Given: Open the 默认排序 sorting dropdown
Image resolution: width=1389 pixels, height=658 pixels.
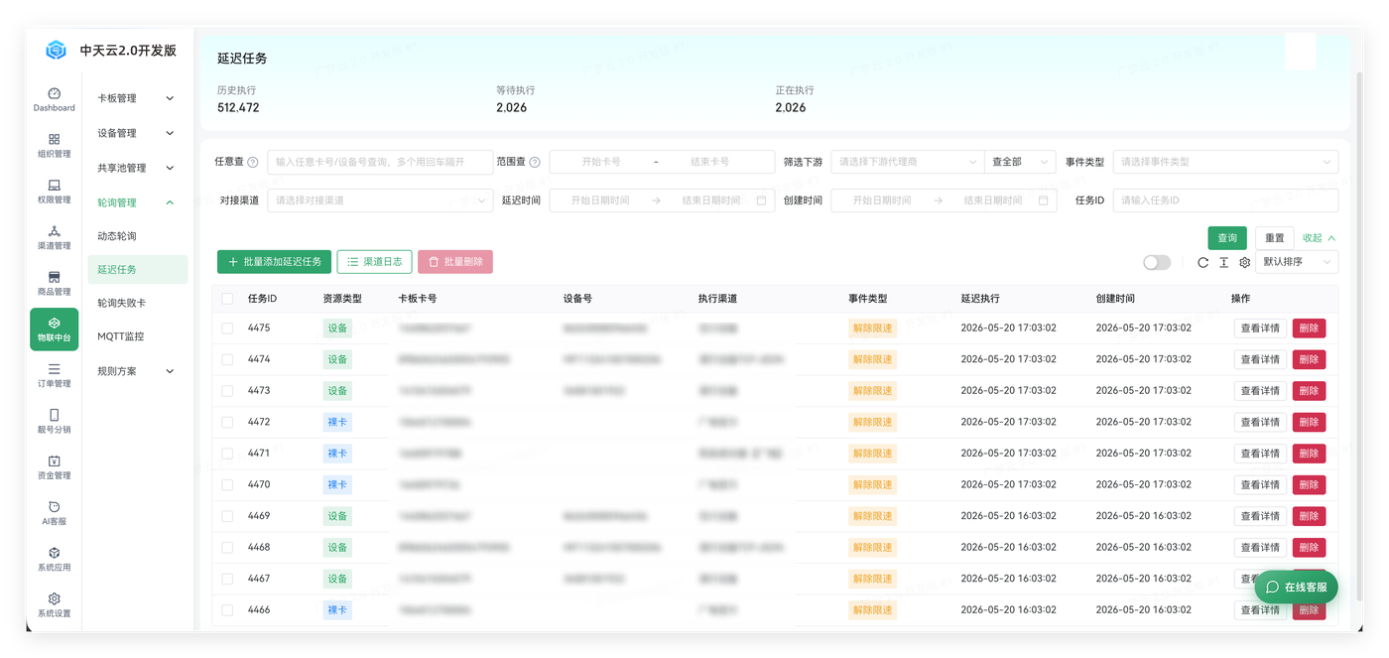Looking at the screenshot, I should tap(1297, 262).
